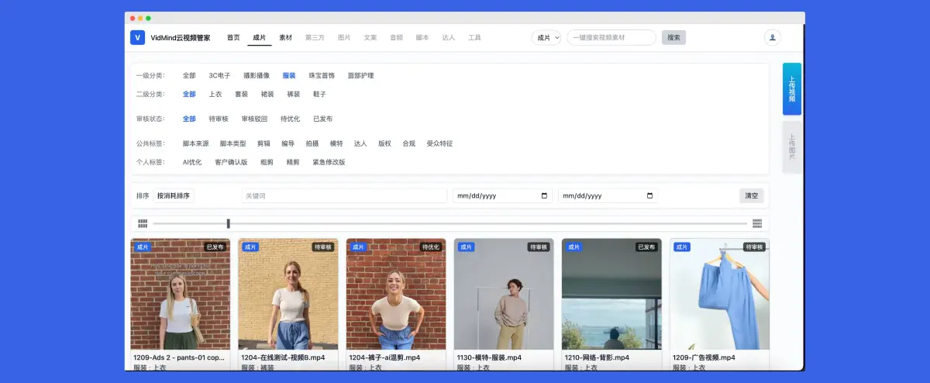Select 裤装 second-level category

(x=294, y=94)
